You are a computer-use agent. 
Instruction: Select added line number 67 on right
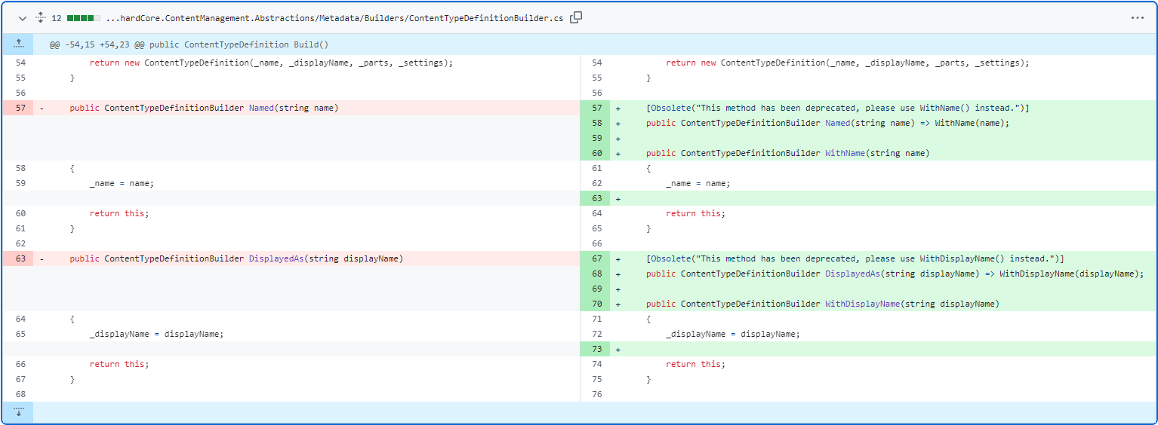tap(596, 258)
